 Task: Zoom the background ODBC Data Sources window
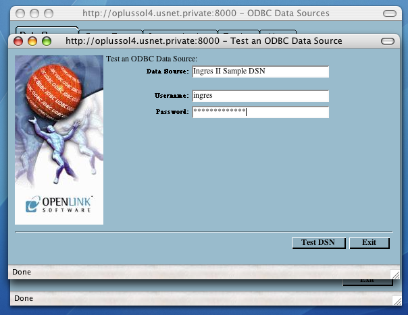[x=49, y=13]
